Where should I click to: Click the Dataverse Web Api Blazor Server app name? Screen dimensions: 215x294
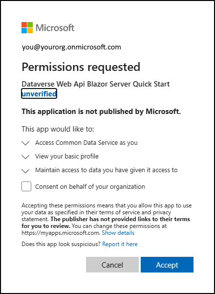[x=96, y=84]
